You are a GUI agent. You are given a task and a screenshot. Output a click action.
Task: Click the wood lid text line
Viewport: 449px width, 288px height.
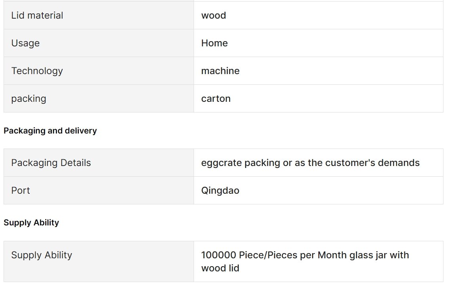220,268
